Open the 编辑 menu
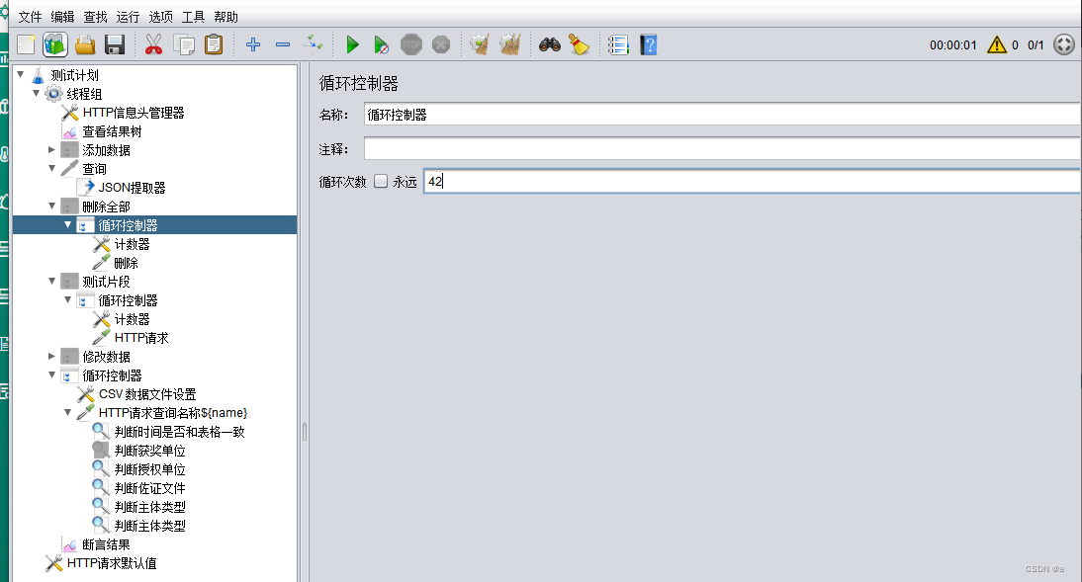Image resolution: width=1082 pixels, height=582 pixels. pyautogui.click(x=62, y=17)
